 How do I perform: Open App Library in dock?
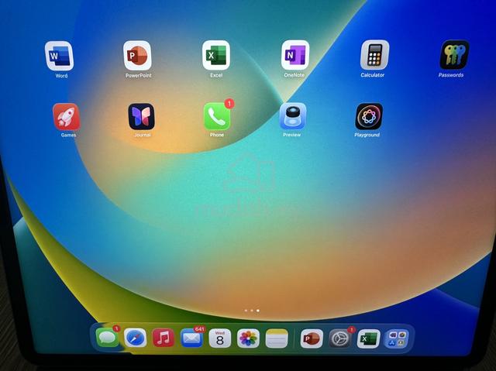[397, 338]
